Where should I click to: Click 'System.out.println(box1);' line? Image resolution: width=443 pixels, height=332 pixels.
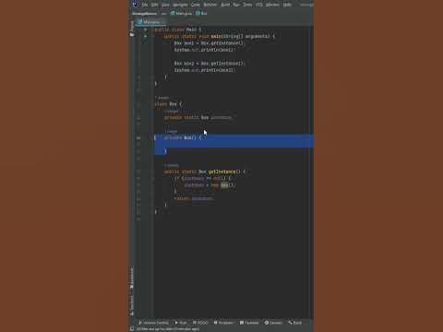(205, 50)
